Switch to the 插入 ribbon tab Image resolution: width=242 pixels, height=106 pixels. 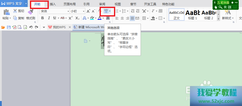click(x=53, y=4)
